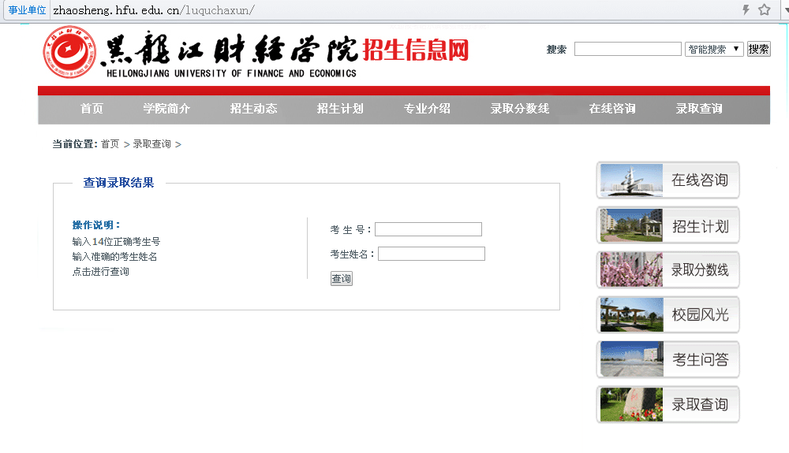The height and width of the screenshot is (453, 789).
Task: Click the 首页 breadcrumb link
Action: (x=110, y=144)
